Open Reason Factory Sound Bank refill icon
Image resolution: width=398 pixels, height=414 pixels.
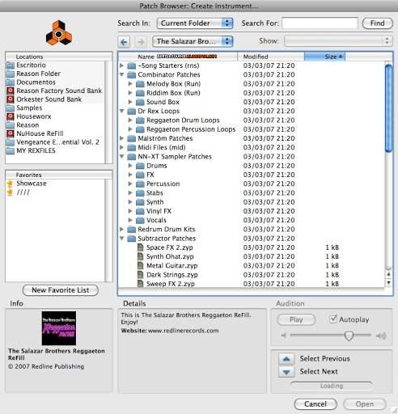tap(11, 91)
